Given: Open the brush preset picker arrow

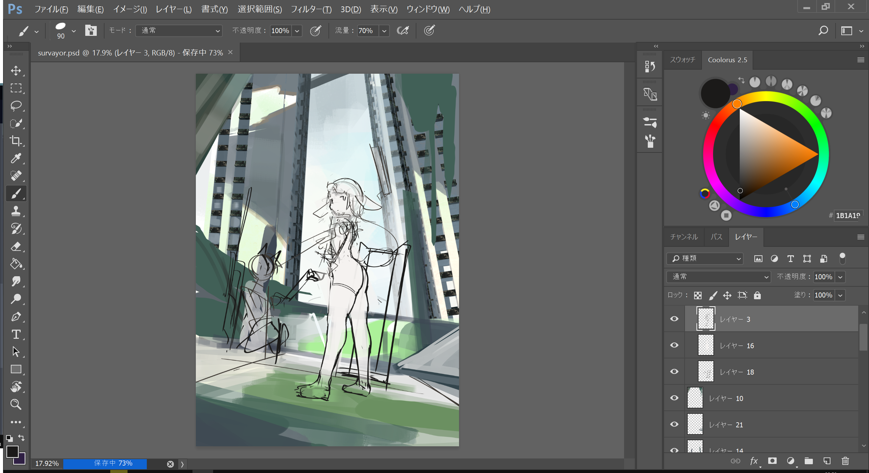Looking at the screenshot, I should point(74,31).
